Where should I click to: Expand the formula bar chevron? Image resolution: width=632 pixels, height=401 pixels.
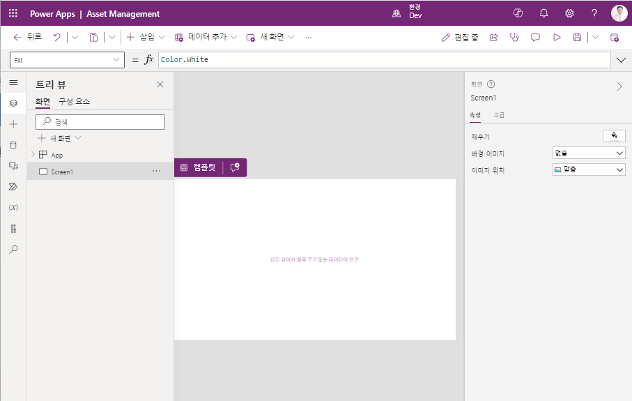pyautogui.click(x=621, y=60)
